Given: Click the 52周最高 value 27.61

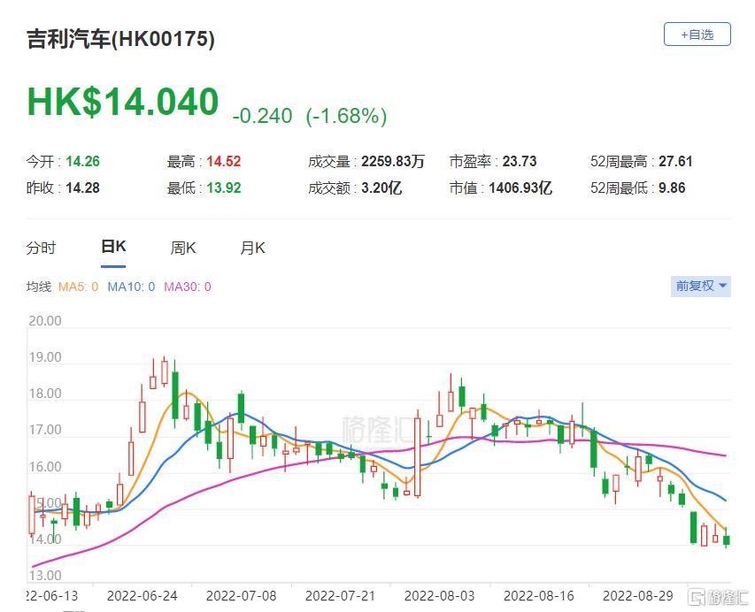Looking at the screenshot, I should point(675,161).
